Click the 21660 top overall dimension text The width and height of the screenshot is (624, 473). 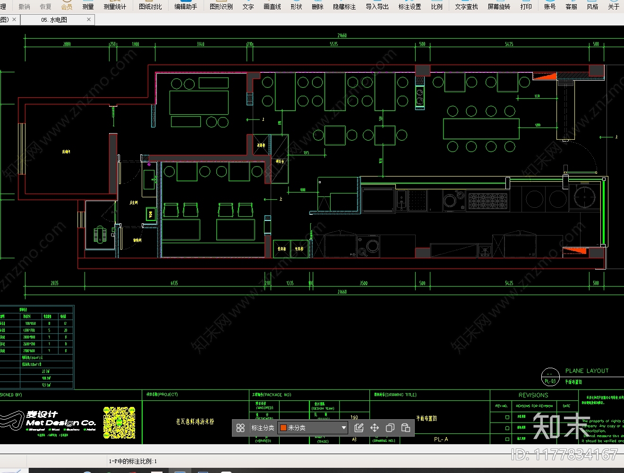pos(342,35)
